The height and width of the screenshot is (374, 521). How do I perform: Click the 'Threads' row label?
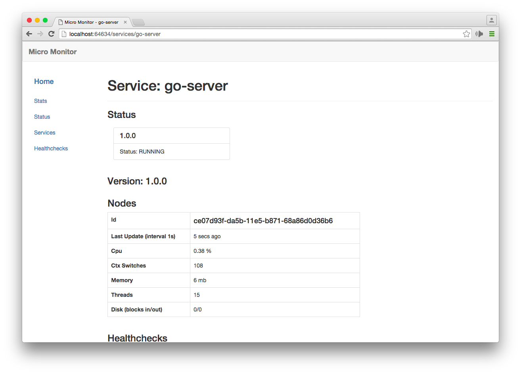[x=122, y=295]
